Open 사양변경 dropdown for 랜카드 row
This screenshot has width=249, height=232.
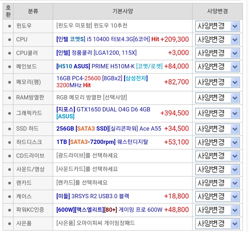tap(217, 183)
